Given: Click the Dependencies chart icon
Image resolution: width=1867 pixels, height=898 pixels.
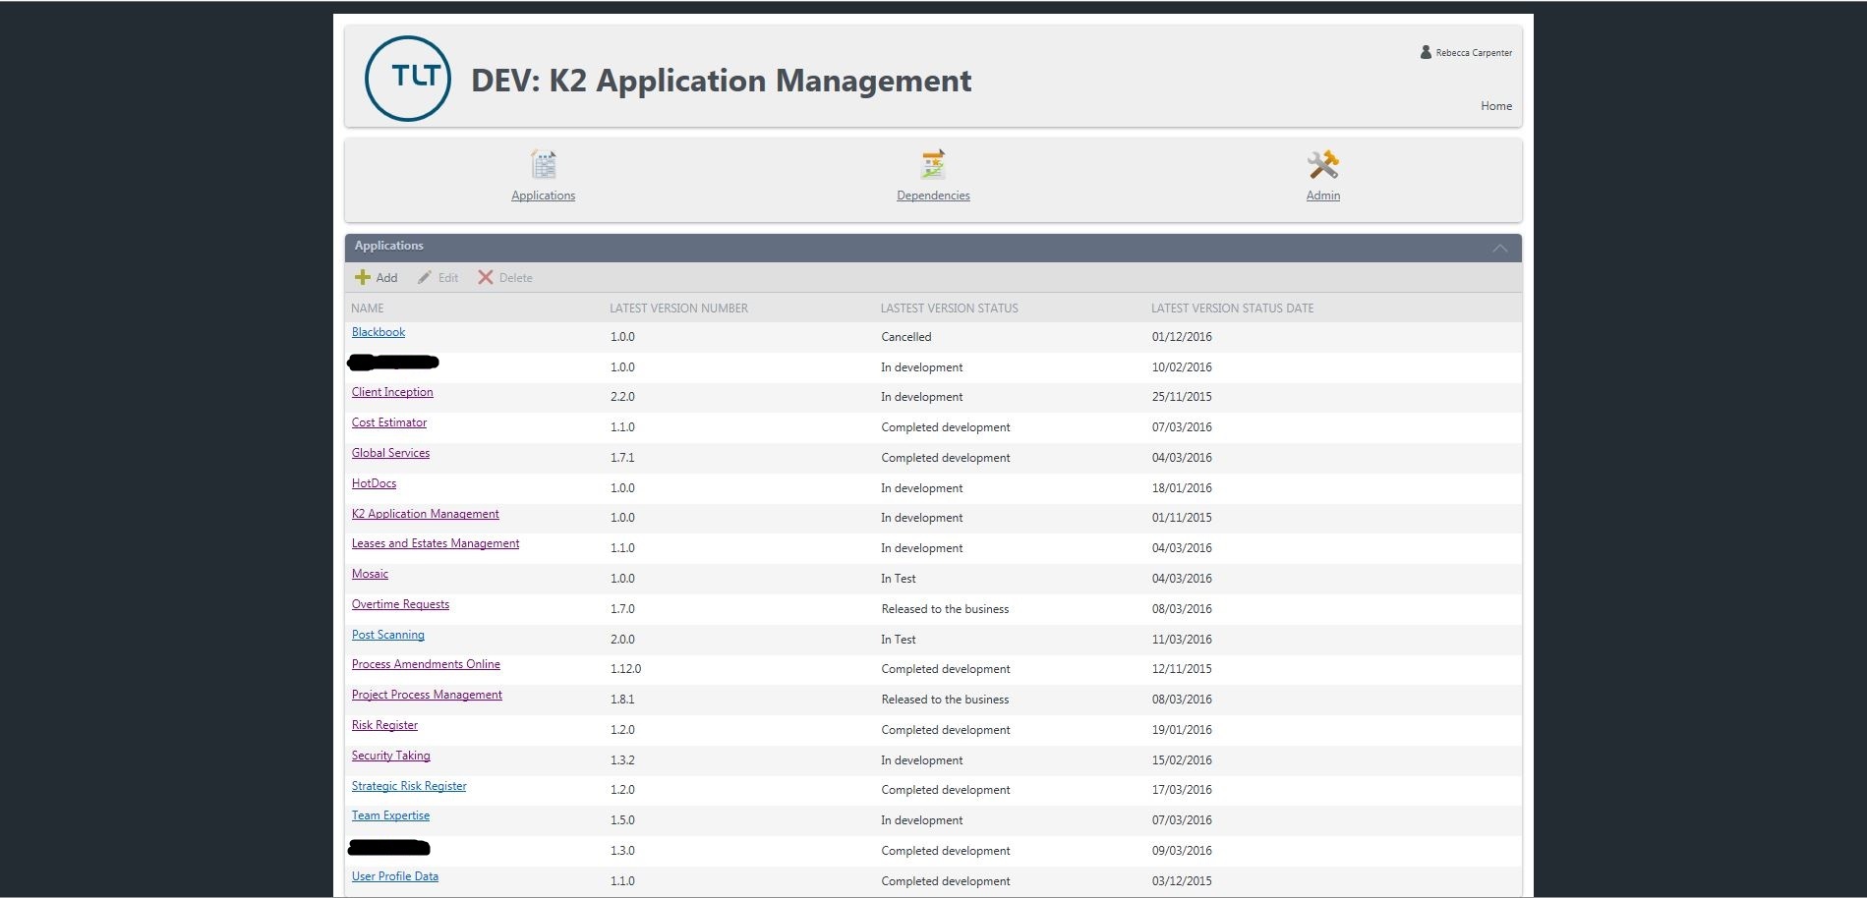Looking at the screenshot, I should 933,164.
